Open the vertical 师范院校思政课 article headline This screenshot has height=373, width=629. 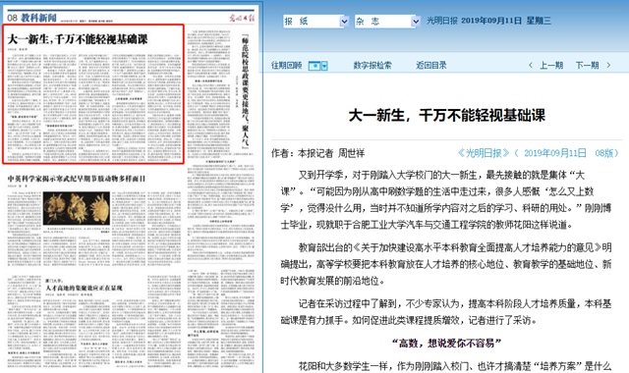click(245, 91)
